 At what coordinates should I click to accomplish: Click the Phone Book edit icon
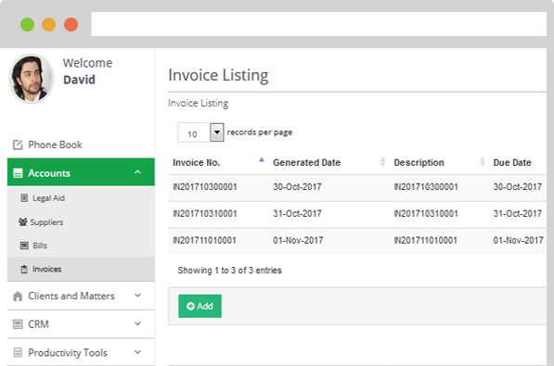click(x=18, y=145)
